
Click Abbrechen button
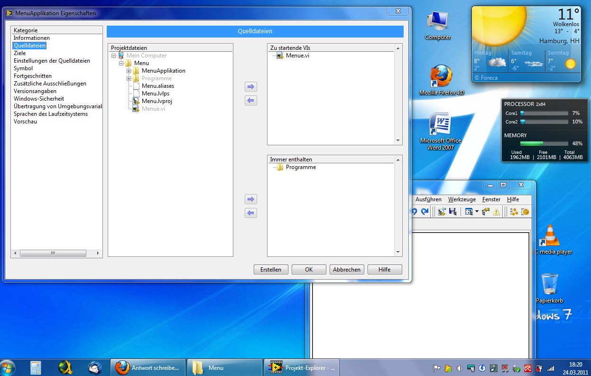(347, 270)
